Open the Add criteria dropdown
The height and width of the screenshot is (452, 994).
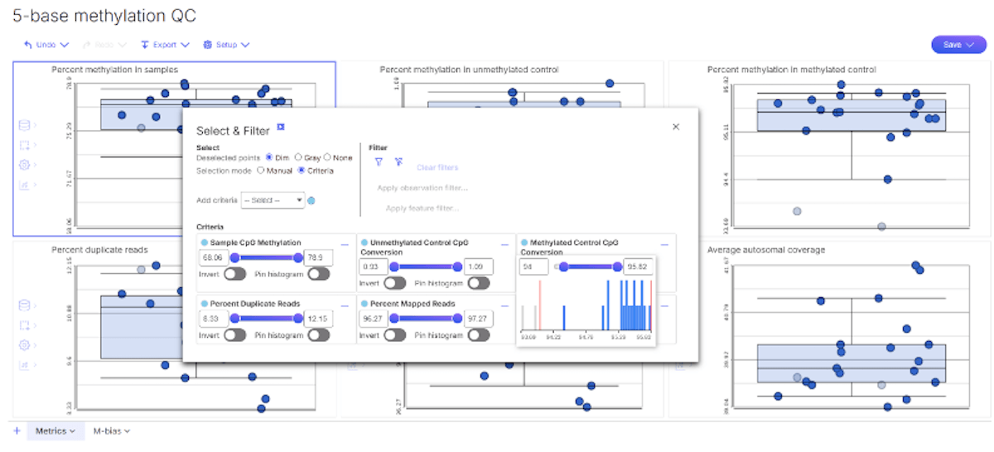(x=273, y=200)
